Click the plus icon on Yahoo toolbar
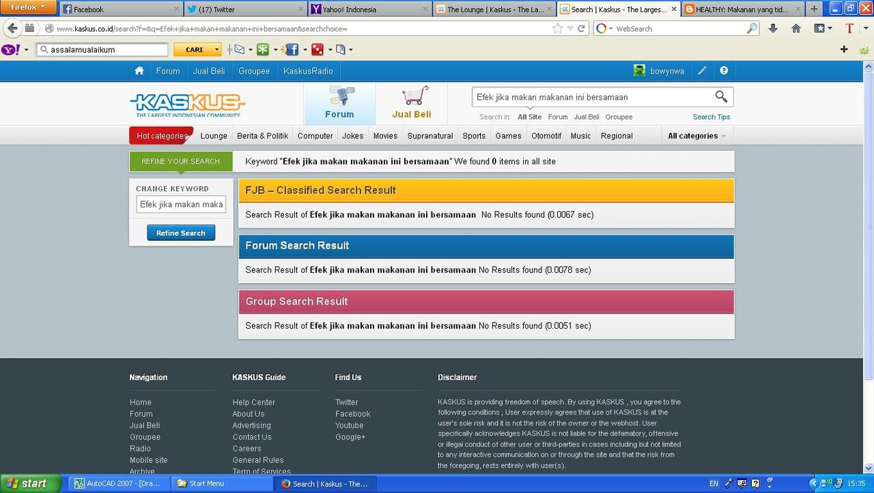874x493 pixels. pyautogui.click(x=844, y=50)
